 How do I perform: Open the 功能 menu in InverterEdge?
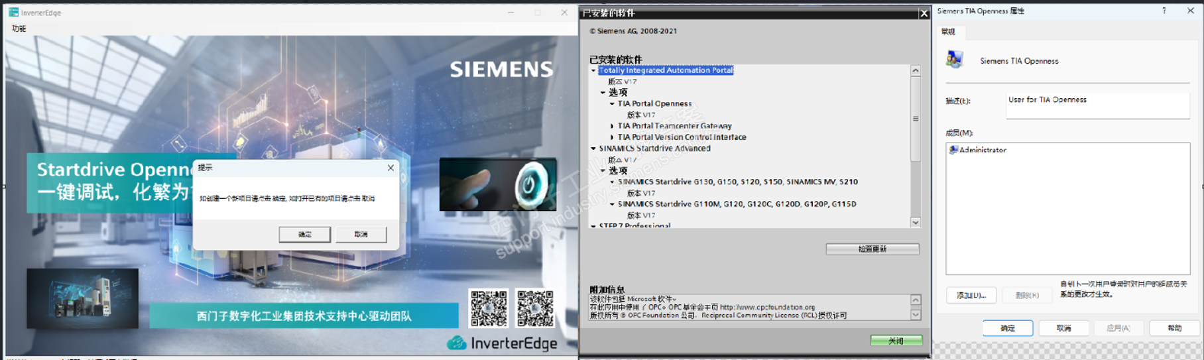tap(19, 29)
